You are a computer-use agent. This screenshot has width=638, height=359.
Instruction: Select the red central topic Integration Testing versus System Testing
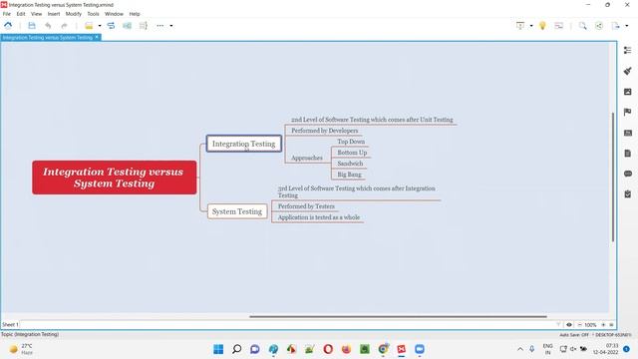[115, 178]
